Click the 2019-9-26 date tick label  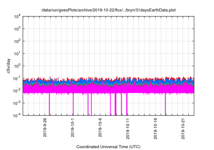(x=45, y=128)
